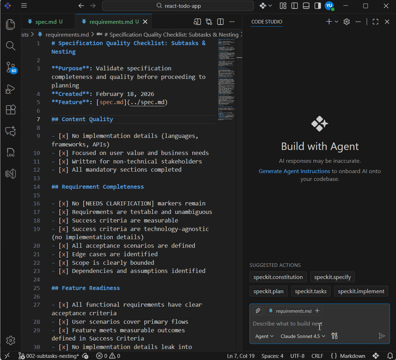Viewport: 396px width, 360px height.
Task: Open the Agent mode dropdown
Action: 264,336
